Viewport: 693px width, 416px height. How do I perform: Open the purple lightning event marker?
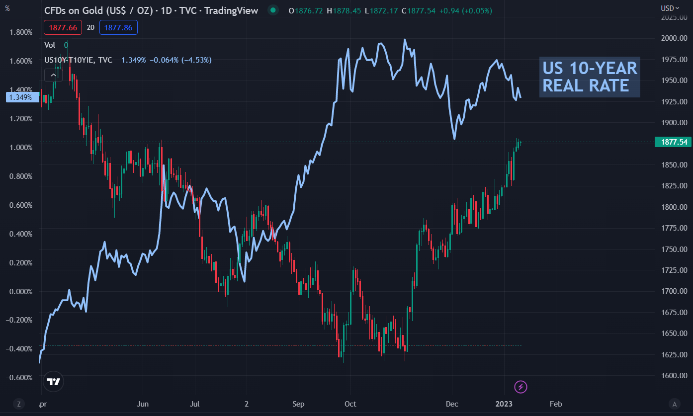tap(520, 386)
